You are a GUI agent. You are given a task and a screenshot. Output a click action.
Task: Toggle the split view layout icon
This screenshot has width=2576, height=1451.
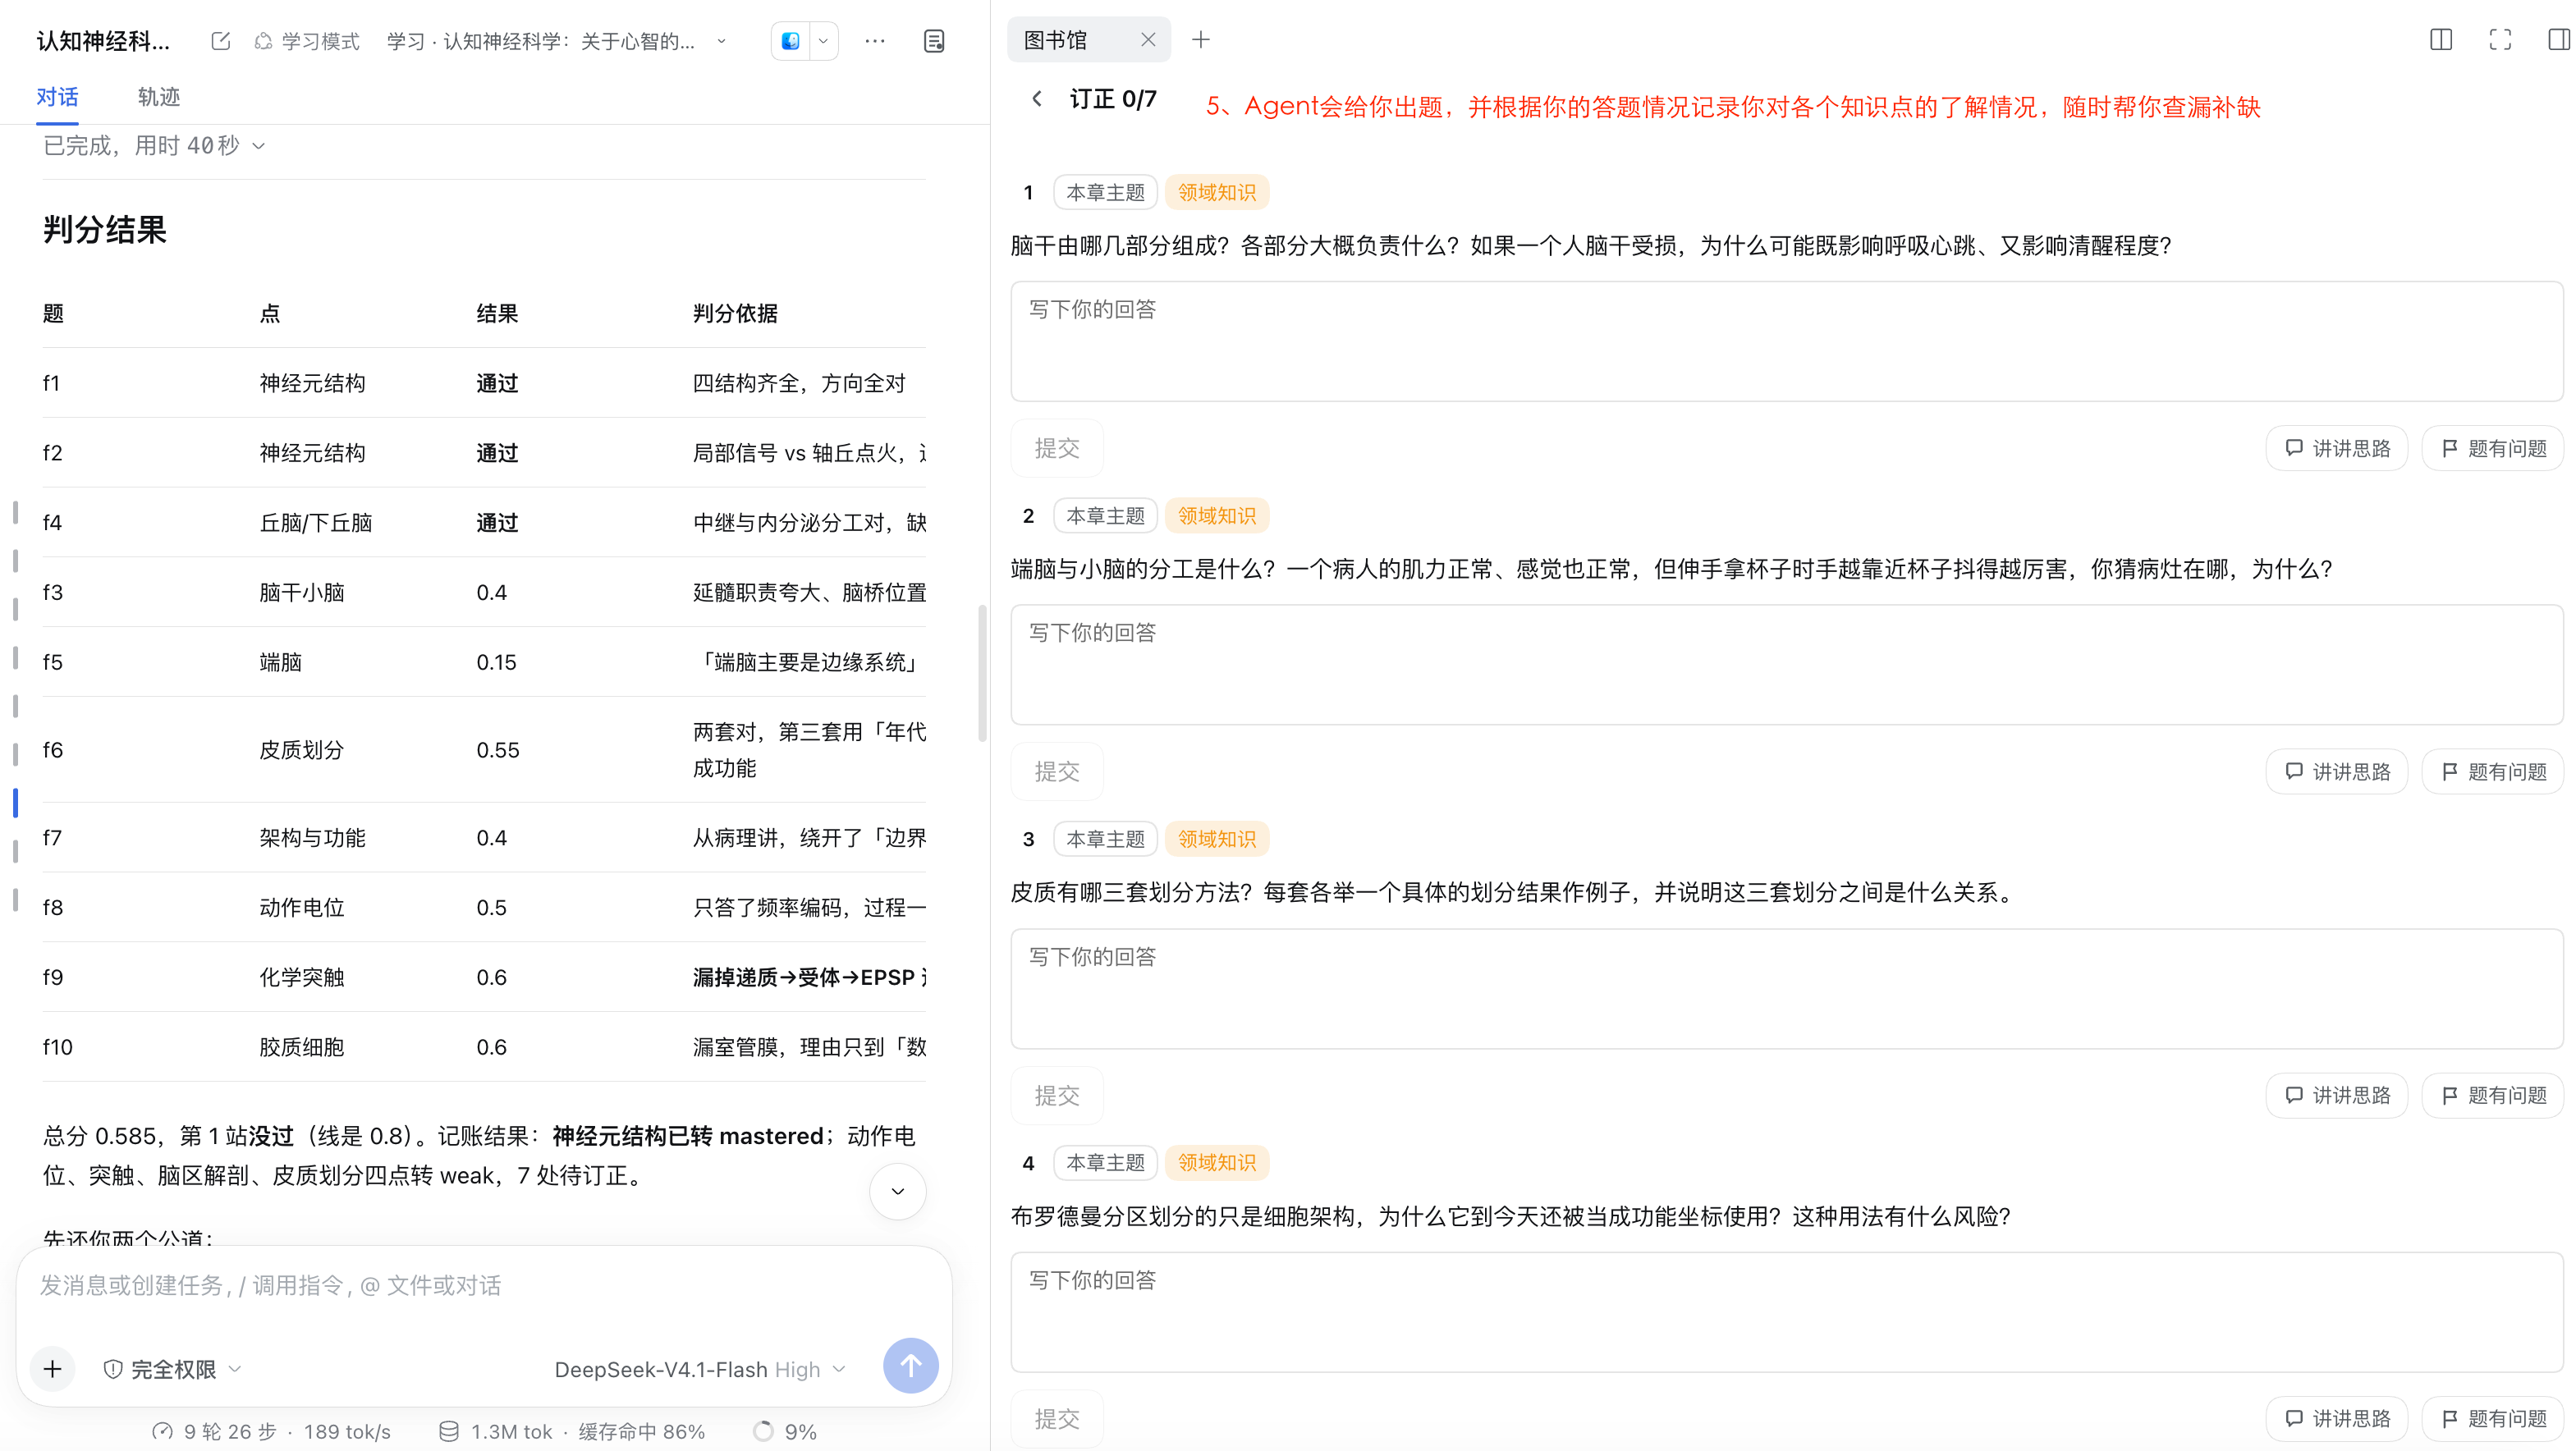(x=2441, y=40)
